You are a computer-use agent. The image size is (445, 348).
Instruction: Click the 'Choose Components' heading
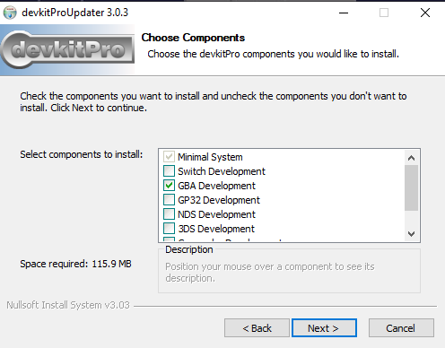click(x=193, y=38)
